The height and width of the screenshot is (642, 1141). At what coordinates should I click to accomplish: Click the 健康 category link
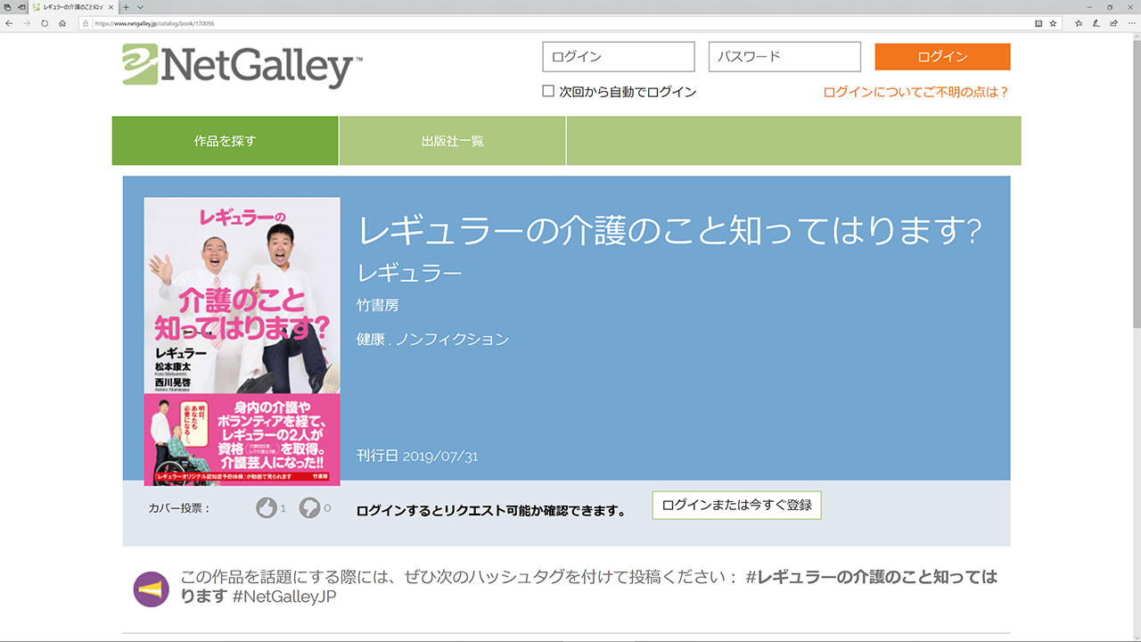tap(371, 339)
